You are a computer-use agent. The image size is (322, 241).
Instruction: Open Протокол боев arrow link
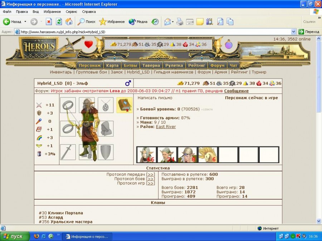pyautogui.click(x=151, y=179)
